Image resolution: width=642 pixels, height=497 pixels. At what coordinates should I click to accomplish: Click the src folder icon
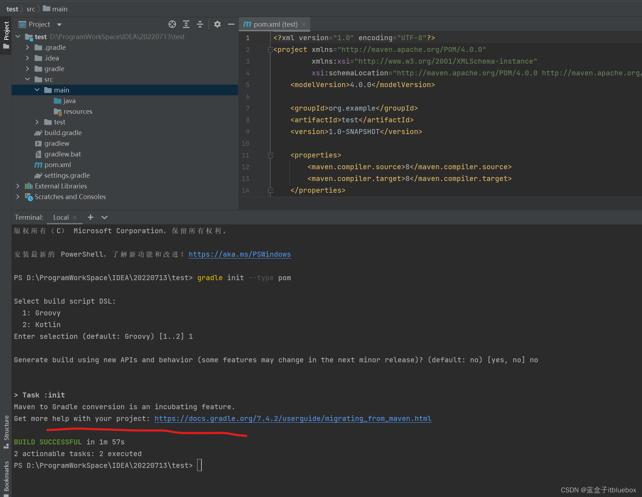coord(38,79)
